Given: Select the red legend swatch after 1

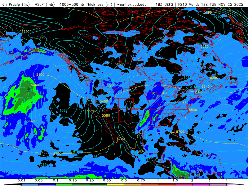Looking at the screenshot, I should [x=167, y=184].
